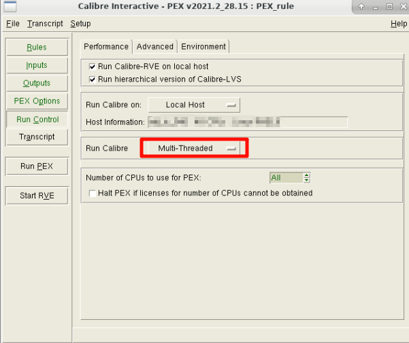Viewport: 409px width, 343px height.
Task: Open the Setup menu
Action: point(80,24)
